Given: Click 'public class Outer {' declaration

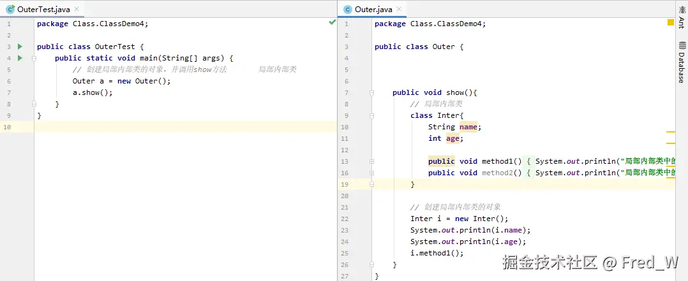Looking at the screenshot, I should pos(419,47).
